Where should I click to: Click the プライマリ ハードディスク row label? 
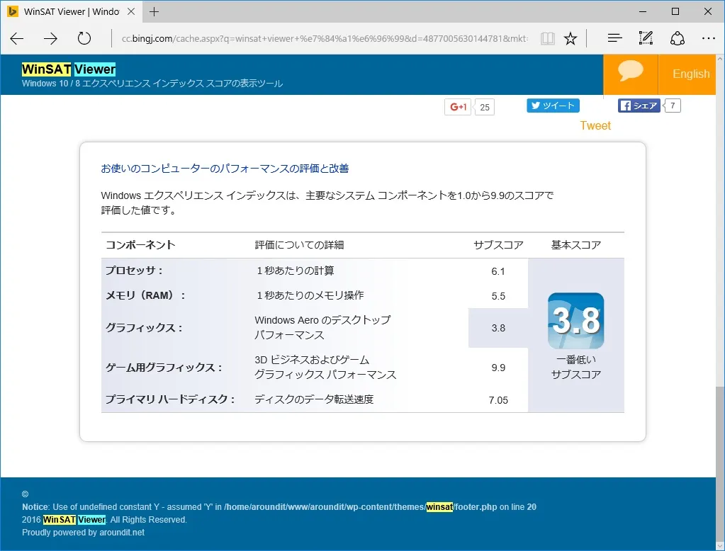coord(170,399)
